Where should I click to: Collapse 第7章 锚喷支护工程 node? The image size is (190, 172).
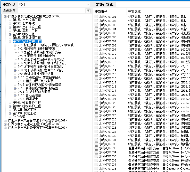10,42
